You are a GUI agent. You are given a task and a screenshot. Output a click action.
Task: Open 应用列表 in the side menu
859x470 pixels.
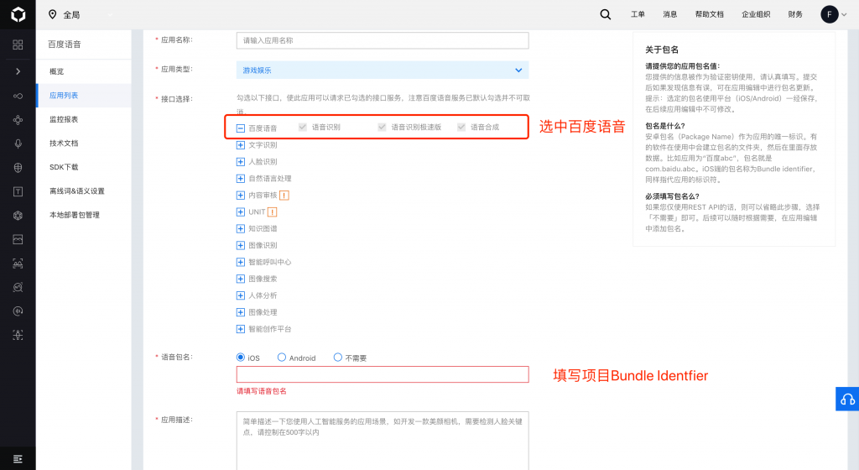[x=64, y=96]
